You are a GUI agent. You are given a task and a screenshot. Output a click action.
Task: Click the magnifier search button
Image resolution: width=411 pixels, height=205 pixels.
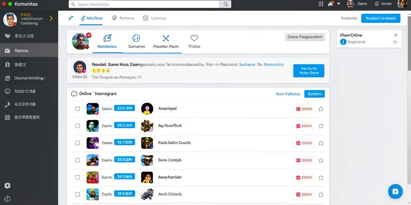225,4
